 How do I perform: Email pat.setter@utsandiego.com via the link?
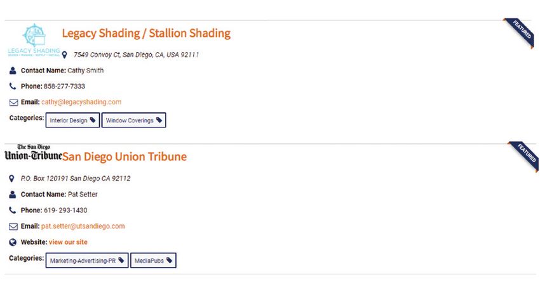coord(83,226)
